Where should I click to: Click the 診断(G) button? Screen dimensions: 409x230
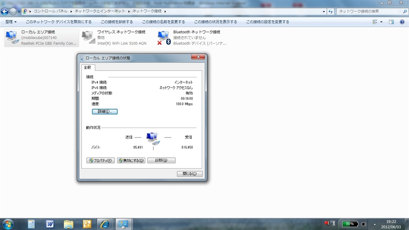tap(161, 161)
